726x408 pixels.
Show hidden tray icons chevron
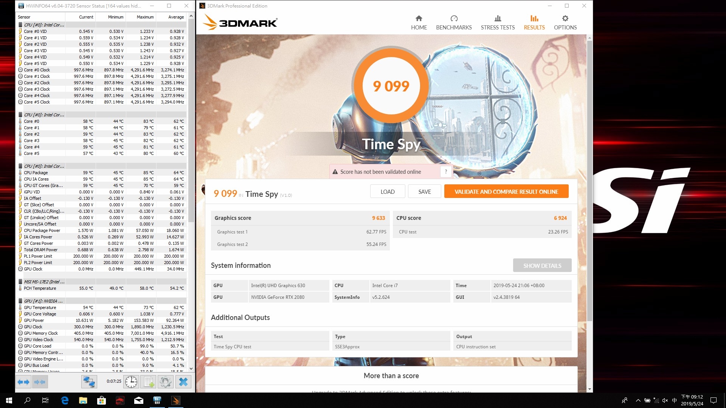coord(638,400)
